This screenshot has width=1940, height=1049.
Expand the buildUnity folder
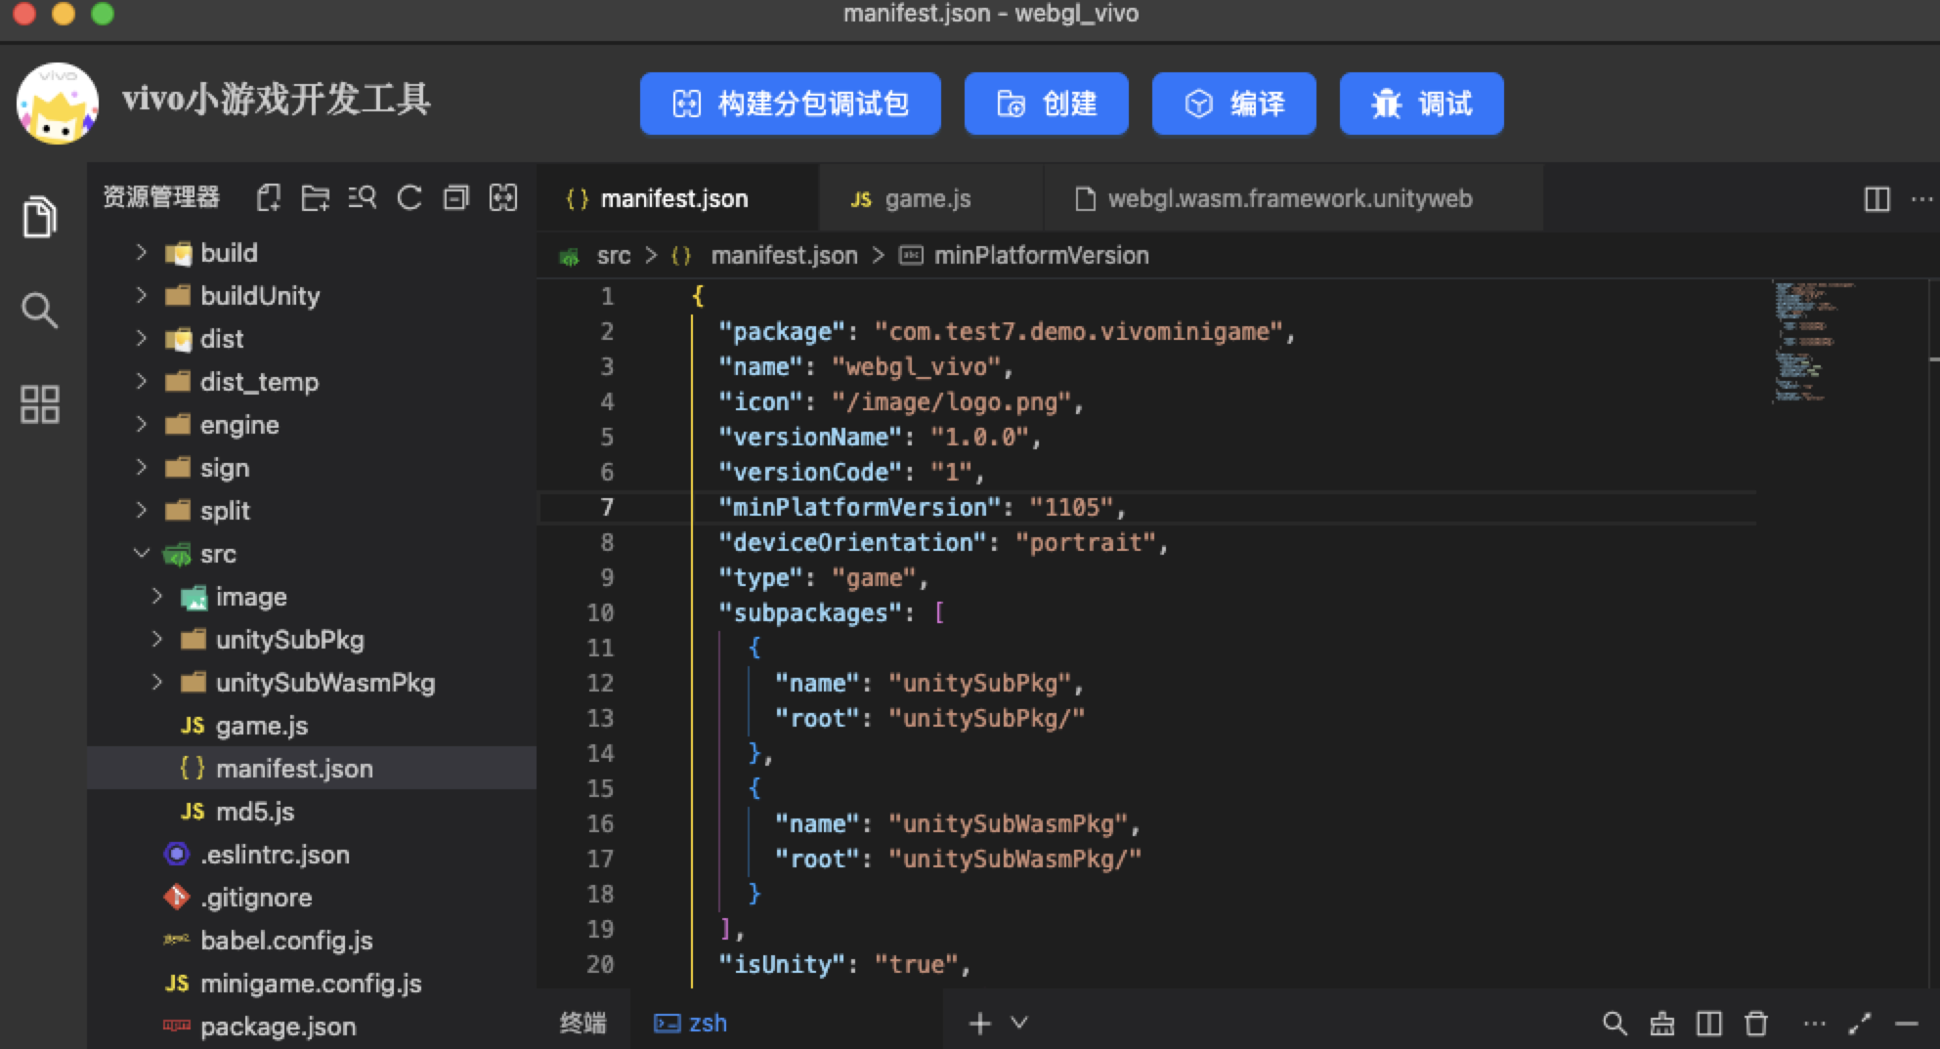pyautogui.click(x=312, y=296)
